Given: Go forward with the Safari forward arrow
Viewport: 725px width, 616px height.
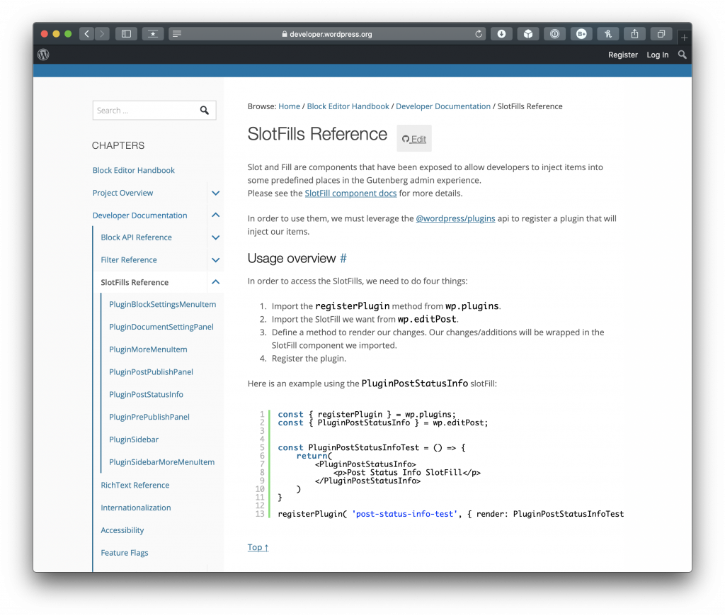Looking at the screenshot, I should point(102,34).
